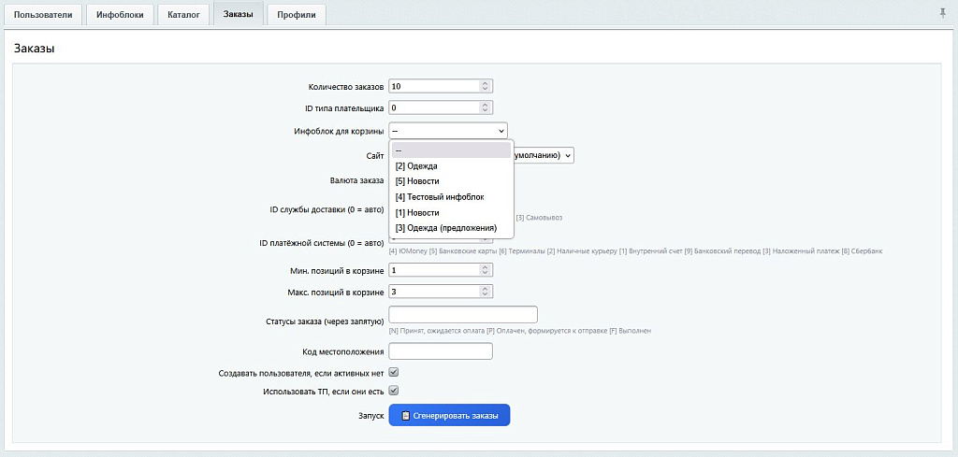This screenshot has width=958, height=457.
Task: Pick [3] Одежда (предложения) option
Action: tap(445, 228)
